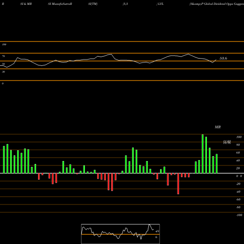
Task: Click the last green MR bar on right
Action: point(217,163)
